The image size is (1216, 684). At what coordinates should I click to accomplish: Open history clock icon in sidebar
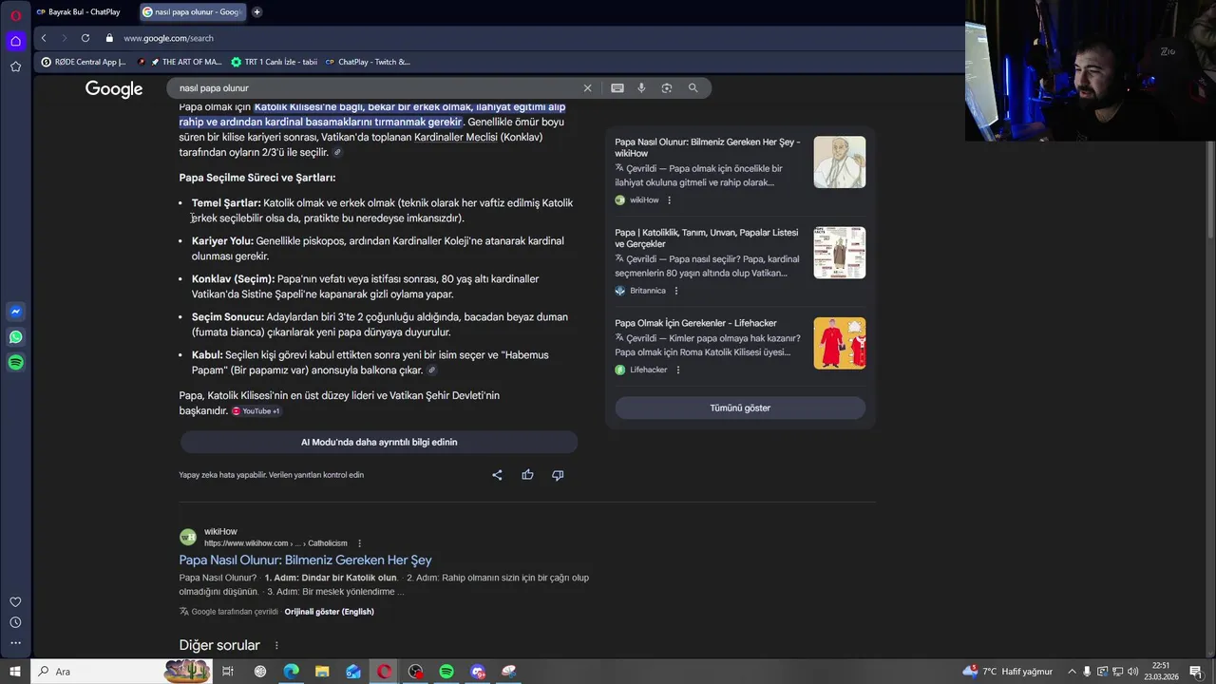point(15,623)
